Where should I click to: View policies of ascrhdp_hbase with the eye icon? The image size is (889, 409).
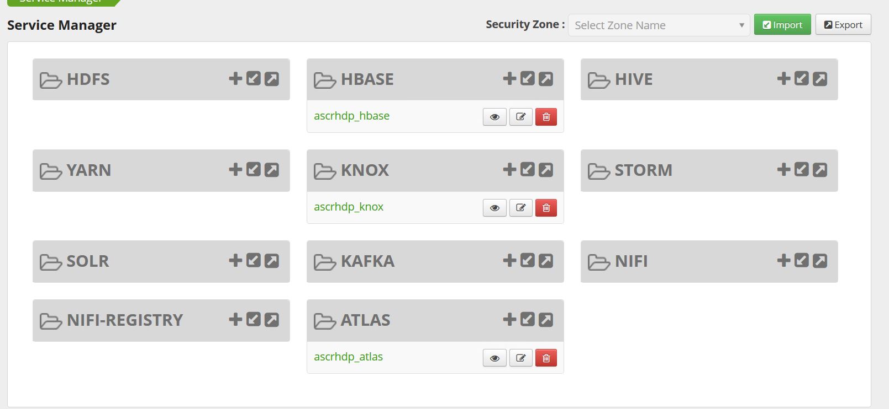(494, 116)
